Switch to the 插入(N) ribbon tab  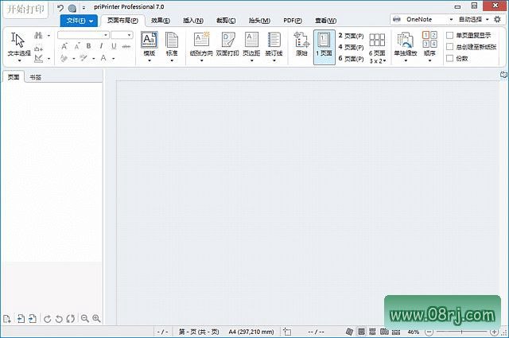point(193,21)
